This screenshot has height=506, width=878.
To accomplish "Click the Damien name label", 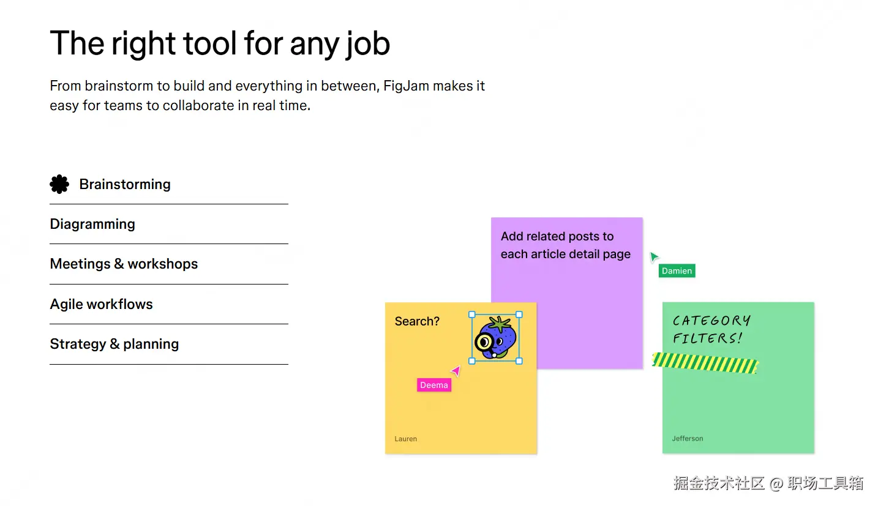I will 677,270.
